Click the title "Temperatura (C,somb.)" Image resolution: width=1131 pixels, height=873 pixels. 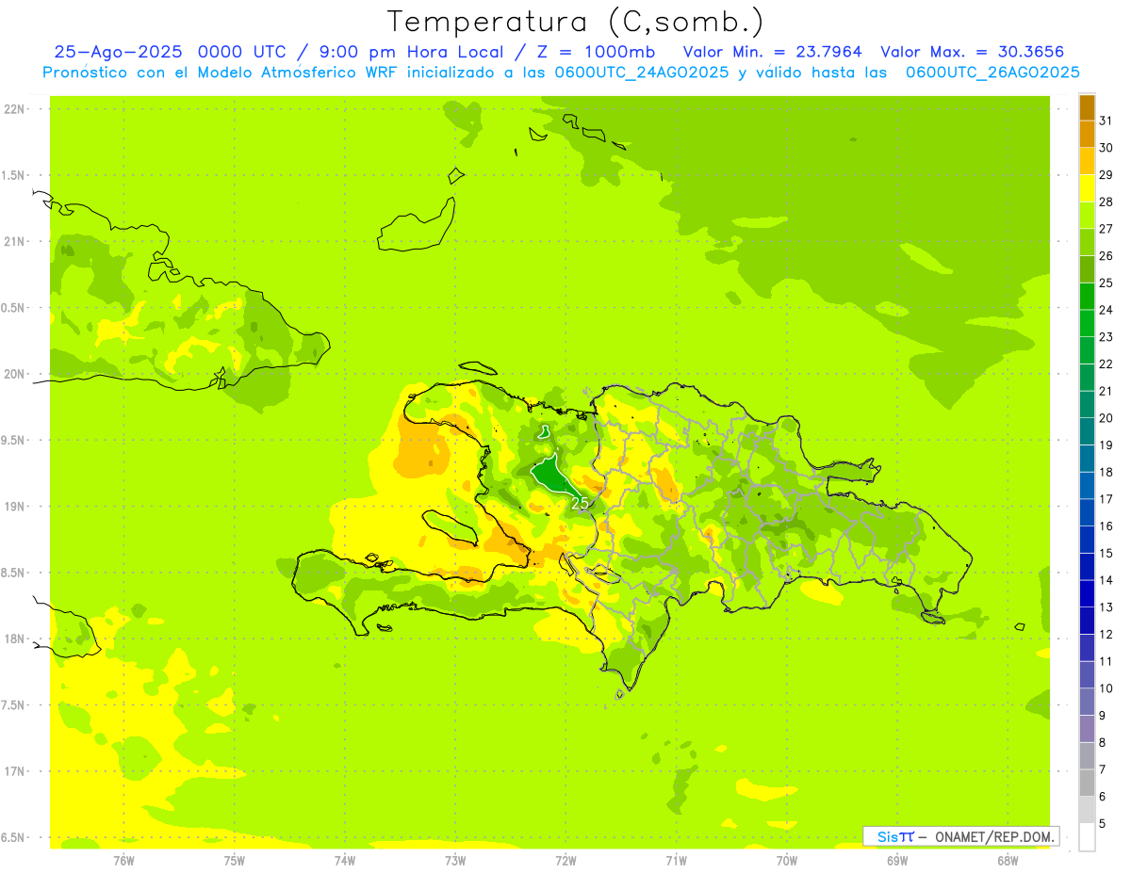(576, 22)
